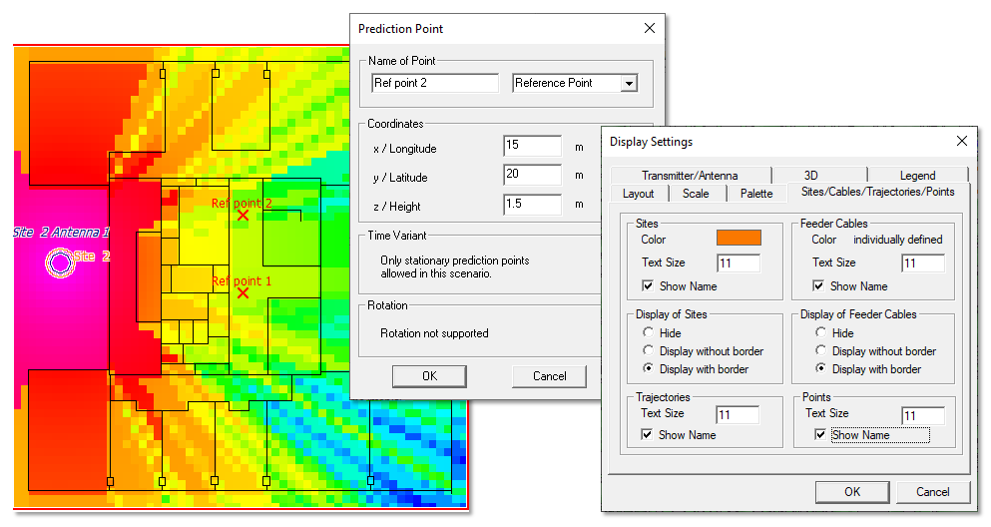Click the Name of Point text field
Screen dimensions: 991x527
(434, 83)
